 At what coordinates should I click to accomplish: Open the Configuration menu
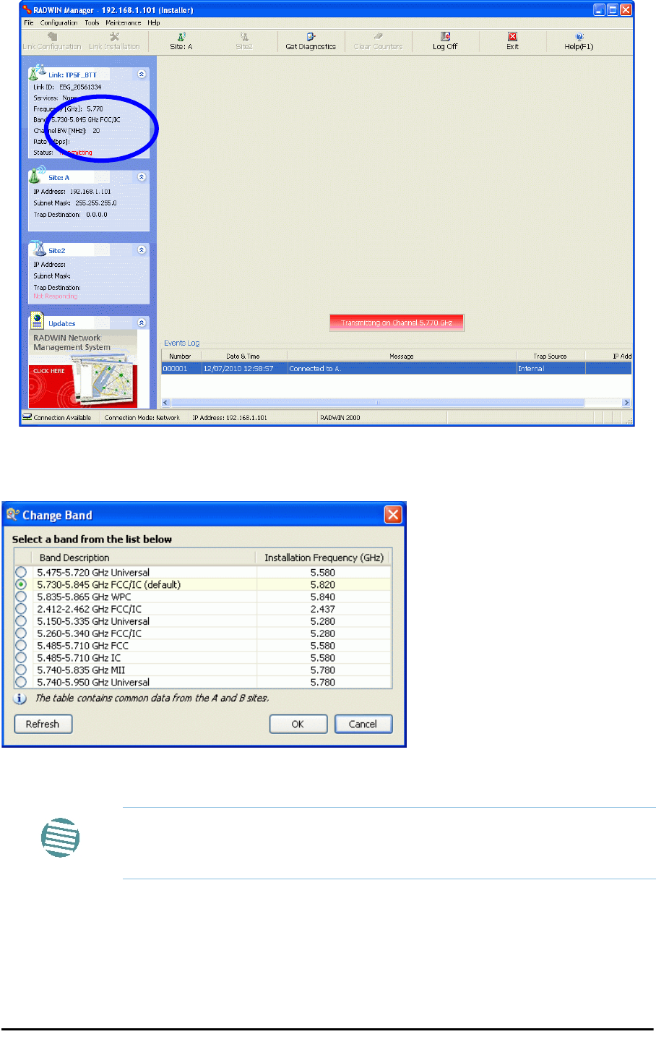point(59,22)
